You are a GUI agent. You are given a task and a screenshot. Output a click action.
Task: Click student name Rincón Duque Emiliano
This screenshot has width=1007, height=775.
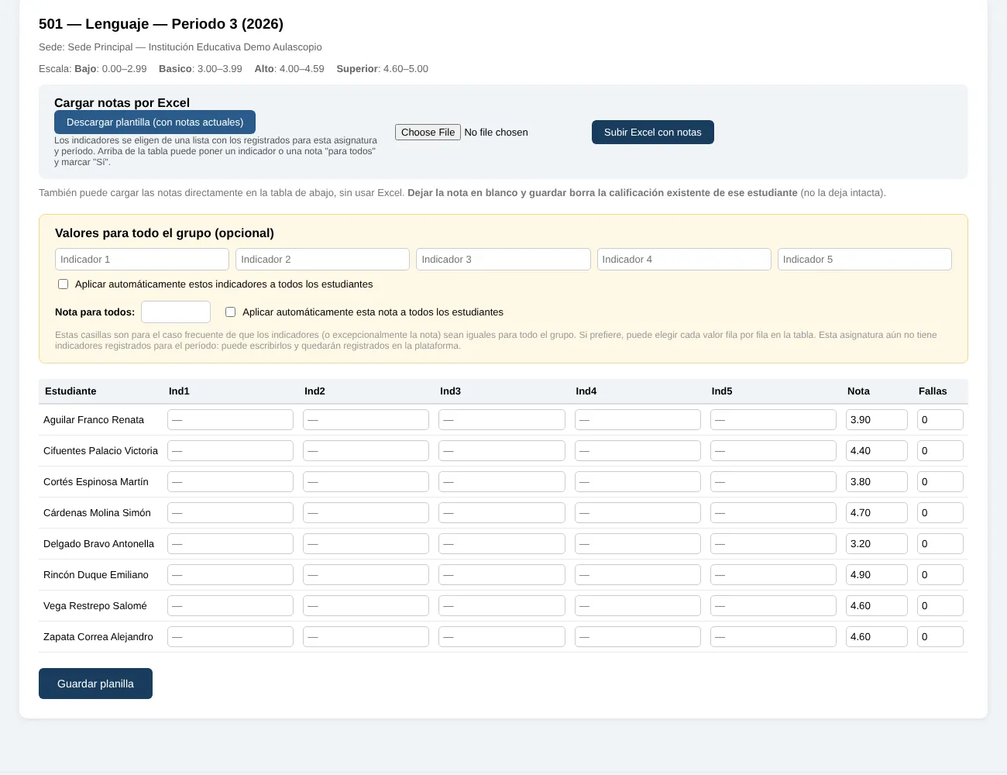96,575
